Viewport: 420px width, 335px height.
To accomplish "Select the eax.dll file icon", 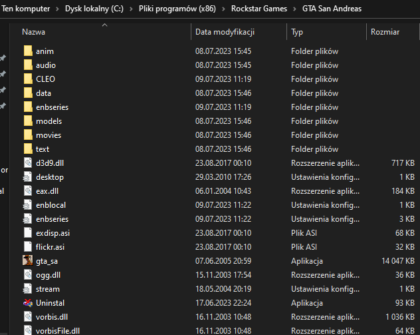I will coord(28,190).
